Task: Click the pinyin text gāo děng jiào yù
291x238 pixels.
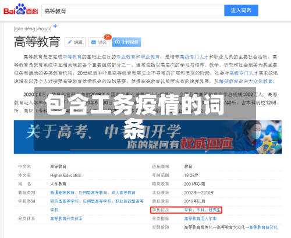Action: [33, 29]
